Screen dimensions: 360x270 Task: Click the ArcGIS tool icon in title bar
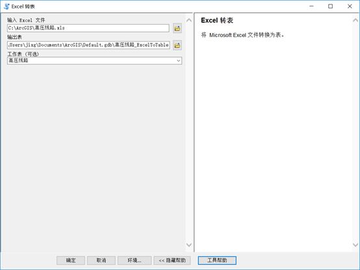pyautogui.click(x=6, y=6)
